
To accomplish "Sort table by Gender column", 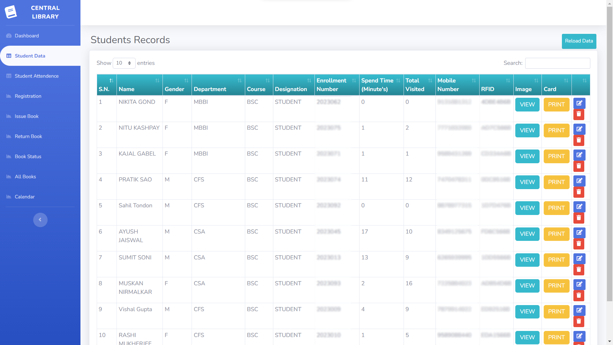I will tap(177, 85).
